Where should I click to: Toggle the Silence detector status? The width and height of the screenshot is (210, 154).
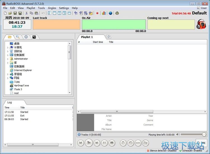point(161,151)
